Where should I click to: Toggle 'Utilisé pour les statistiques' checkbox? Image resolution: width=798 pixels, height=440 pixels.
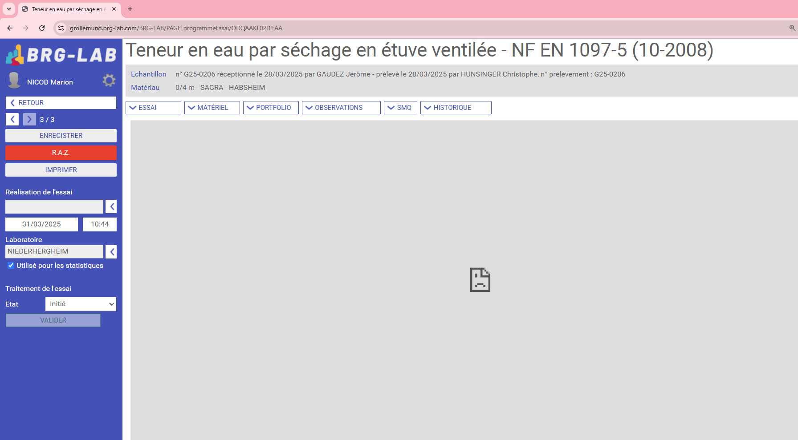(x=11, y=266)
